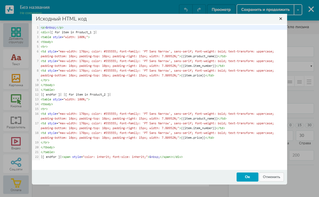This screenshot has width=319, height=197.
Task: Close the Исходный HTML код dialog
Action: click(x=280, y=19)
